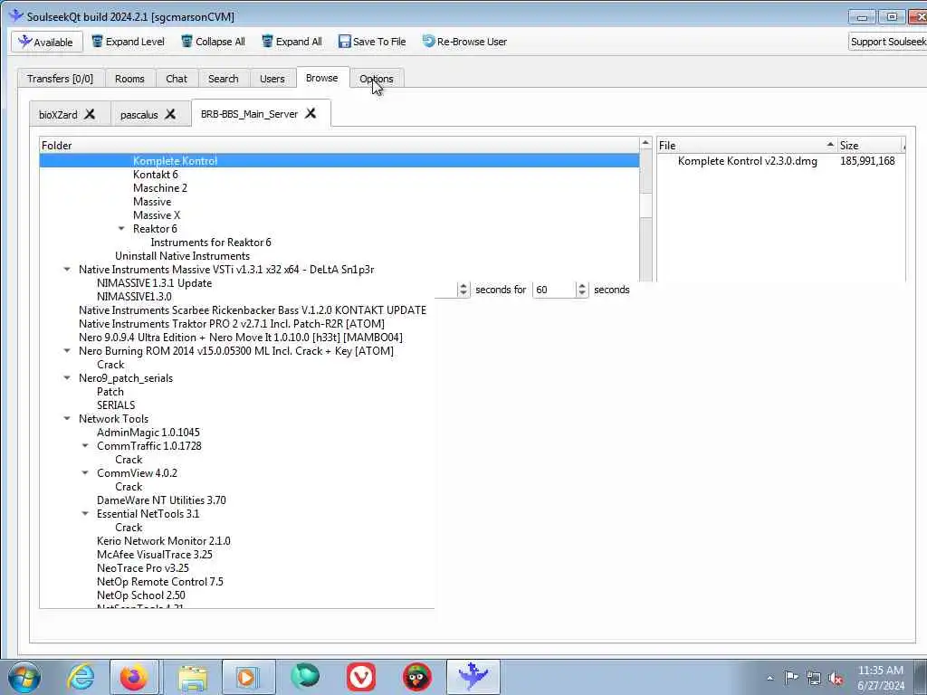This screenshot has height=695, width=927.
Task: Select Kerio Network Monitor 2.1.0 folder
Action: [164, 541]
